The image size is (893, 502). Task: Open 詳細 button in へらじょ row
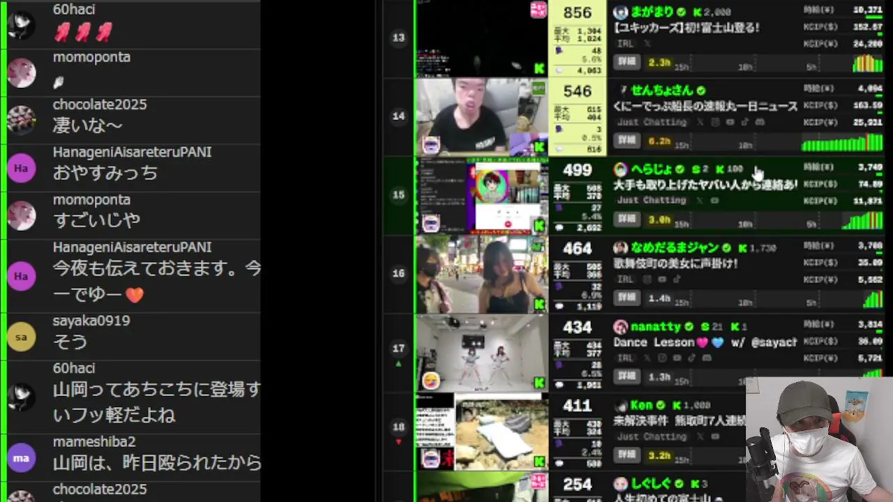click(626, 219)
